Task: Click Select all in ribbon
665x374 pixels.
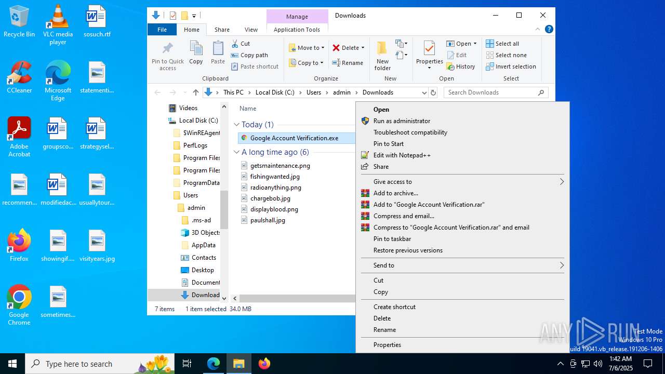Action: tap(502, 44)
